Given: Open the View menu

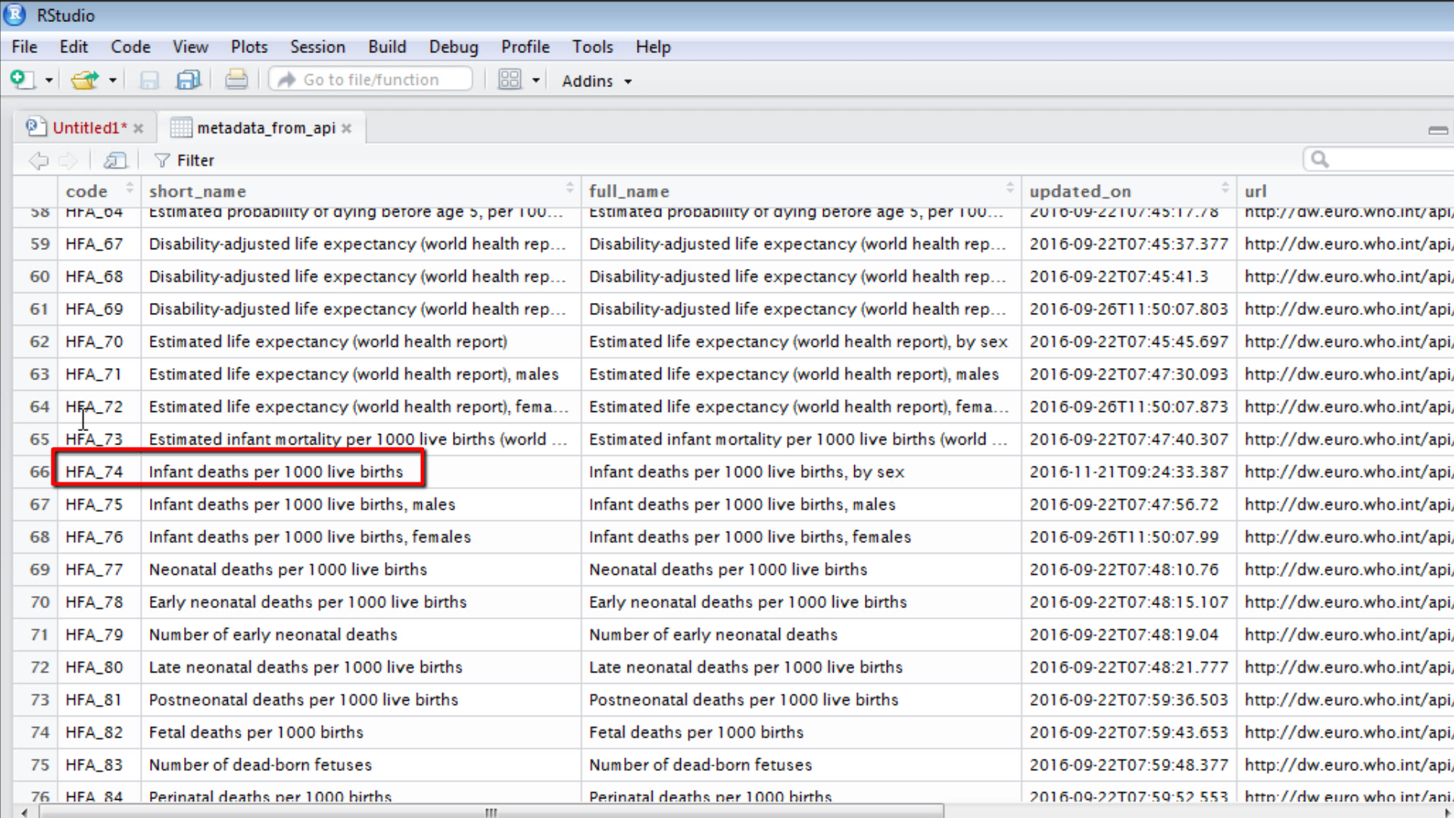Looking at the screenshot, I should point(190,47).
